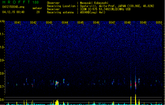This screenshot has height=105, width=165.
Task: Click the 0.6 kHz axis label
Action: click(x=2, y=100)
